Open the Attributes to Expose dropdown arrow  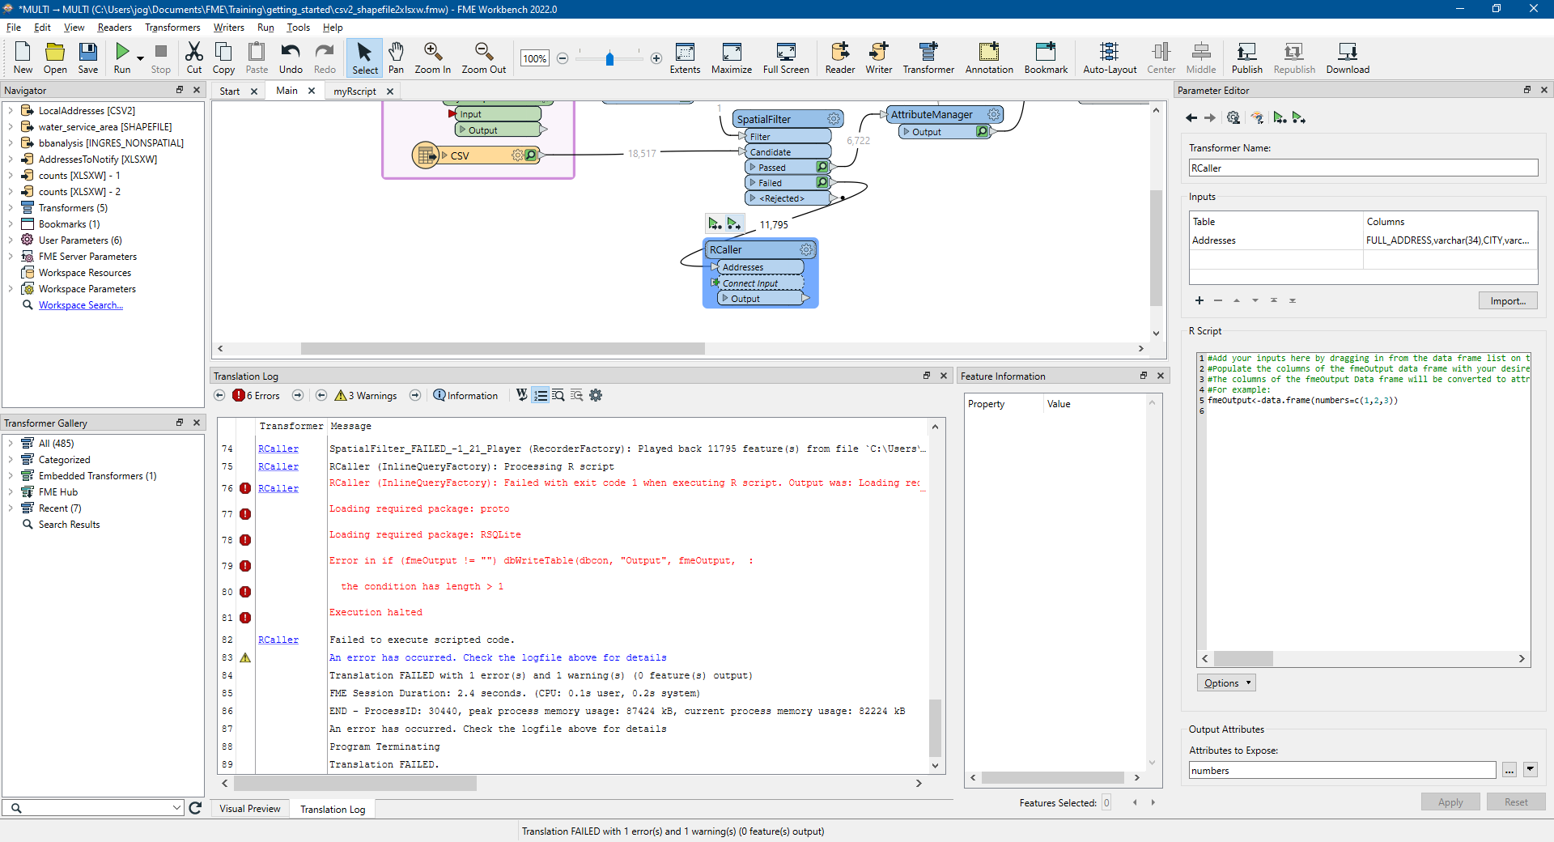click(x=1530, y=770)
